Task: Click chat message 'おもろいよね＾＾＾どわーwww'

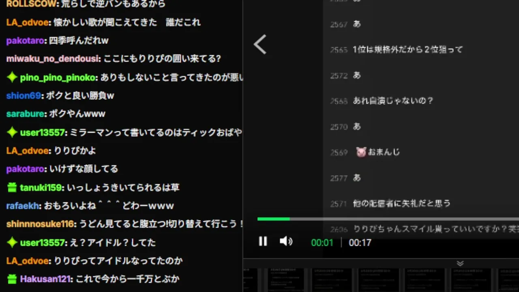Action: 109,206
